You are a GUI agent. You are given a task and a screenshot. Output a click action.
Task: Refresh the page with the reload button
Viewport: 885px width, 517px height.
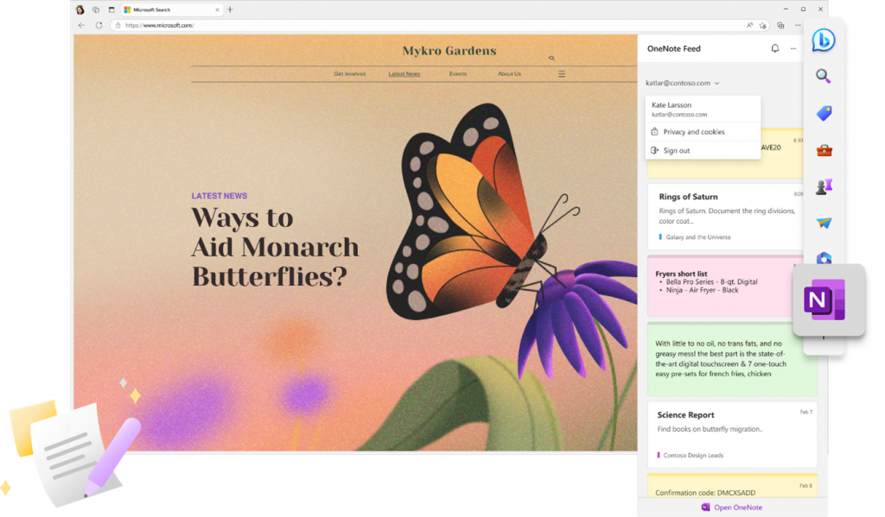99,25
